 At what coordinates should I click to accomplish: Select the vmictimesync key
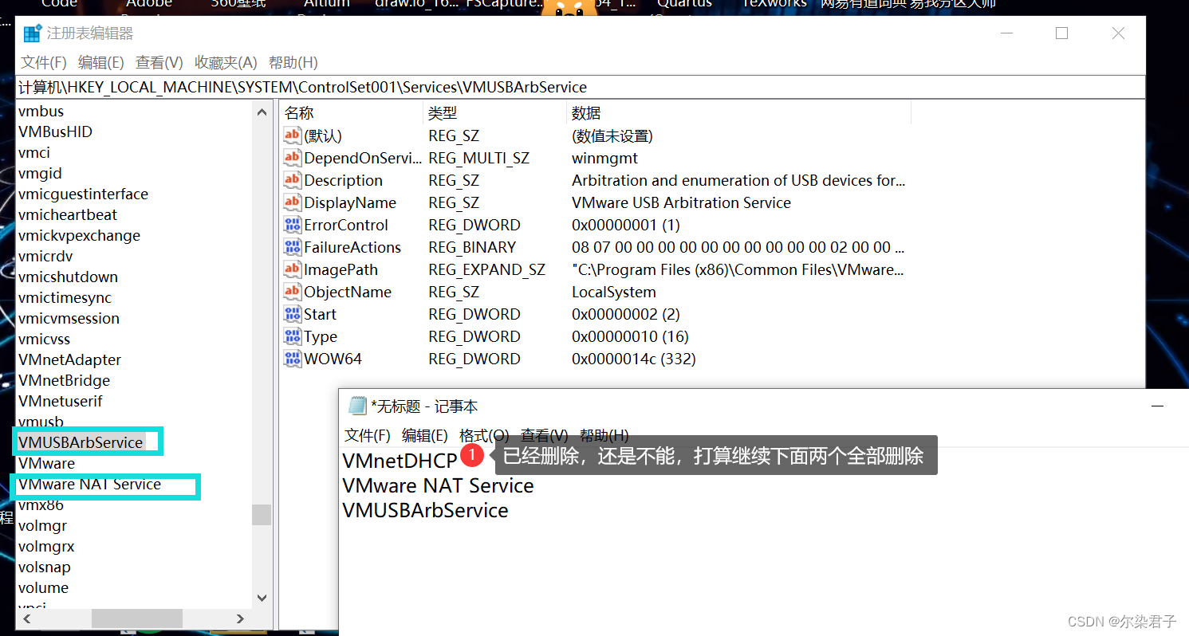(x=65, y=297)
